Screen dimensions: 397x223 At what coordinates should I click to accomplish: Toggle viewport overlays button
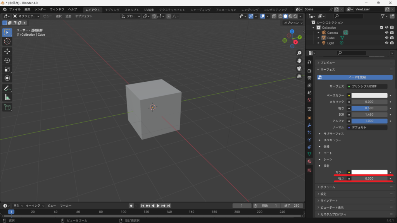click(x=262, y=16)
